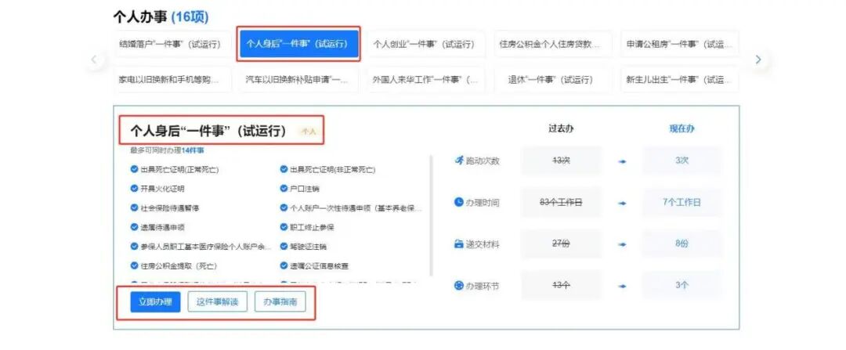This screenshot has width=846, height=350.
Task: Click the 个人账户一次性待遇申领 item text
Action: [356, 208]
